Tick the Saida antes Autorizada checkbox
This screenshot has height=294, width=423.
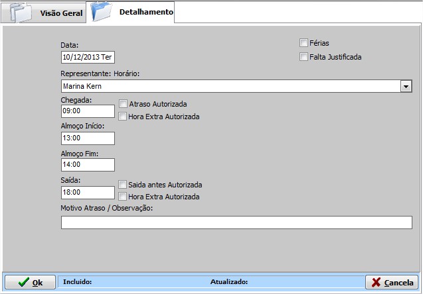123,185
